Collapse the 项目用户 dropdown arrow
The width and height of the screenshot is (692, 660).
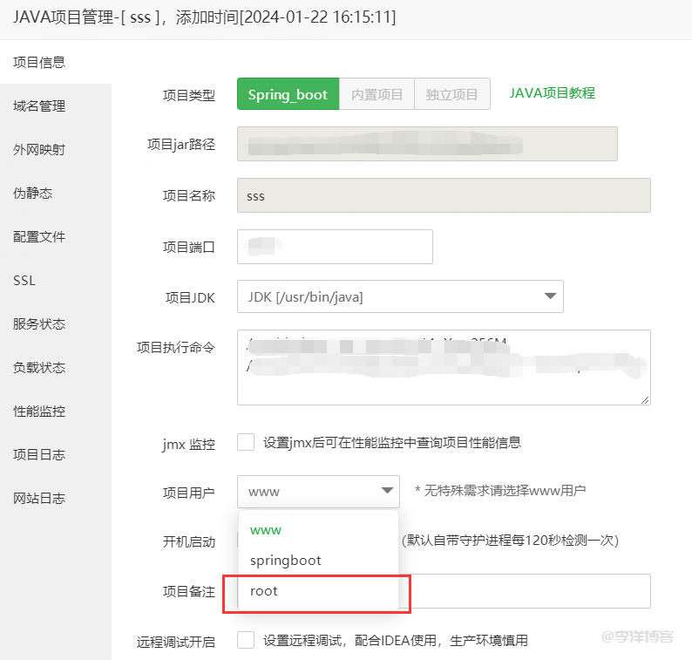click(x=387, y=492)
